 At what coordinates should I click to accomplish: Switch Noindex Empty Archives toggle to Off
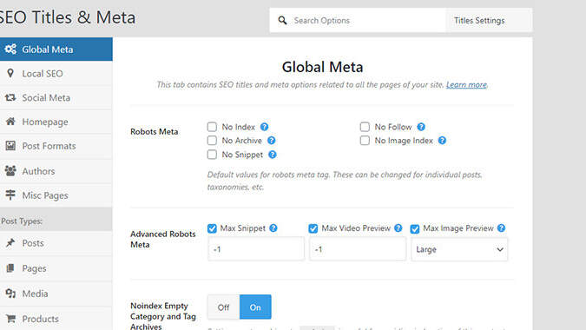click(x=223, y=307)
